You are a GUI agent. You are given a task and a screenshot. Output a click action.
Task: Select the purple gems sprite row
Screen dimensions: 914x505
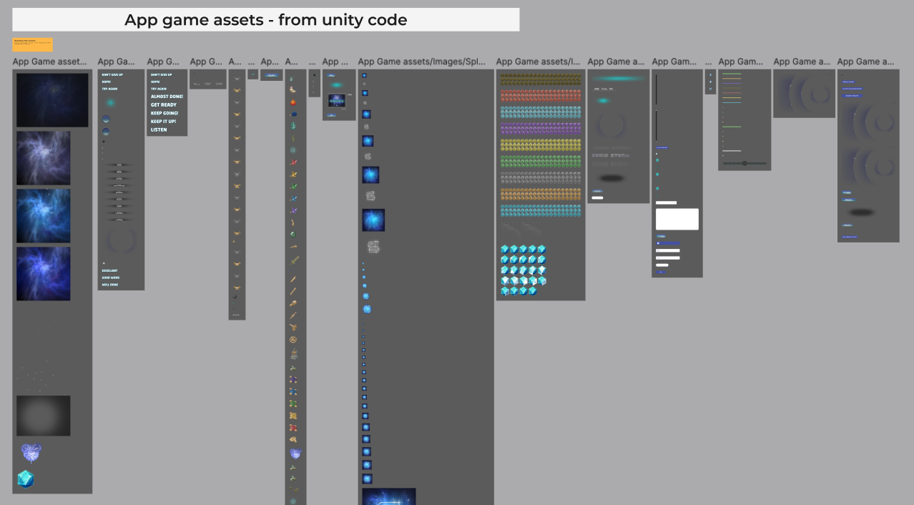(540, 128)
